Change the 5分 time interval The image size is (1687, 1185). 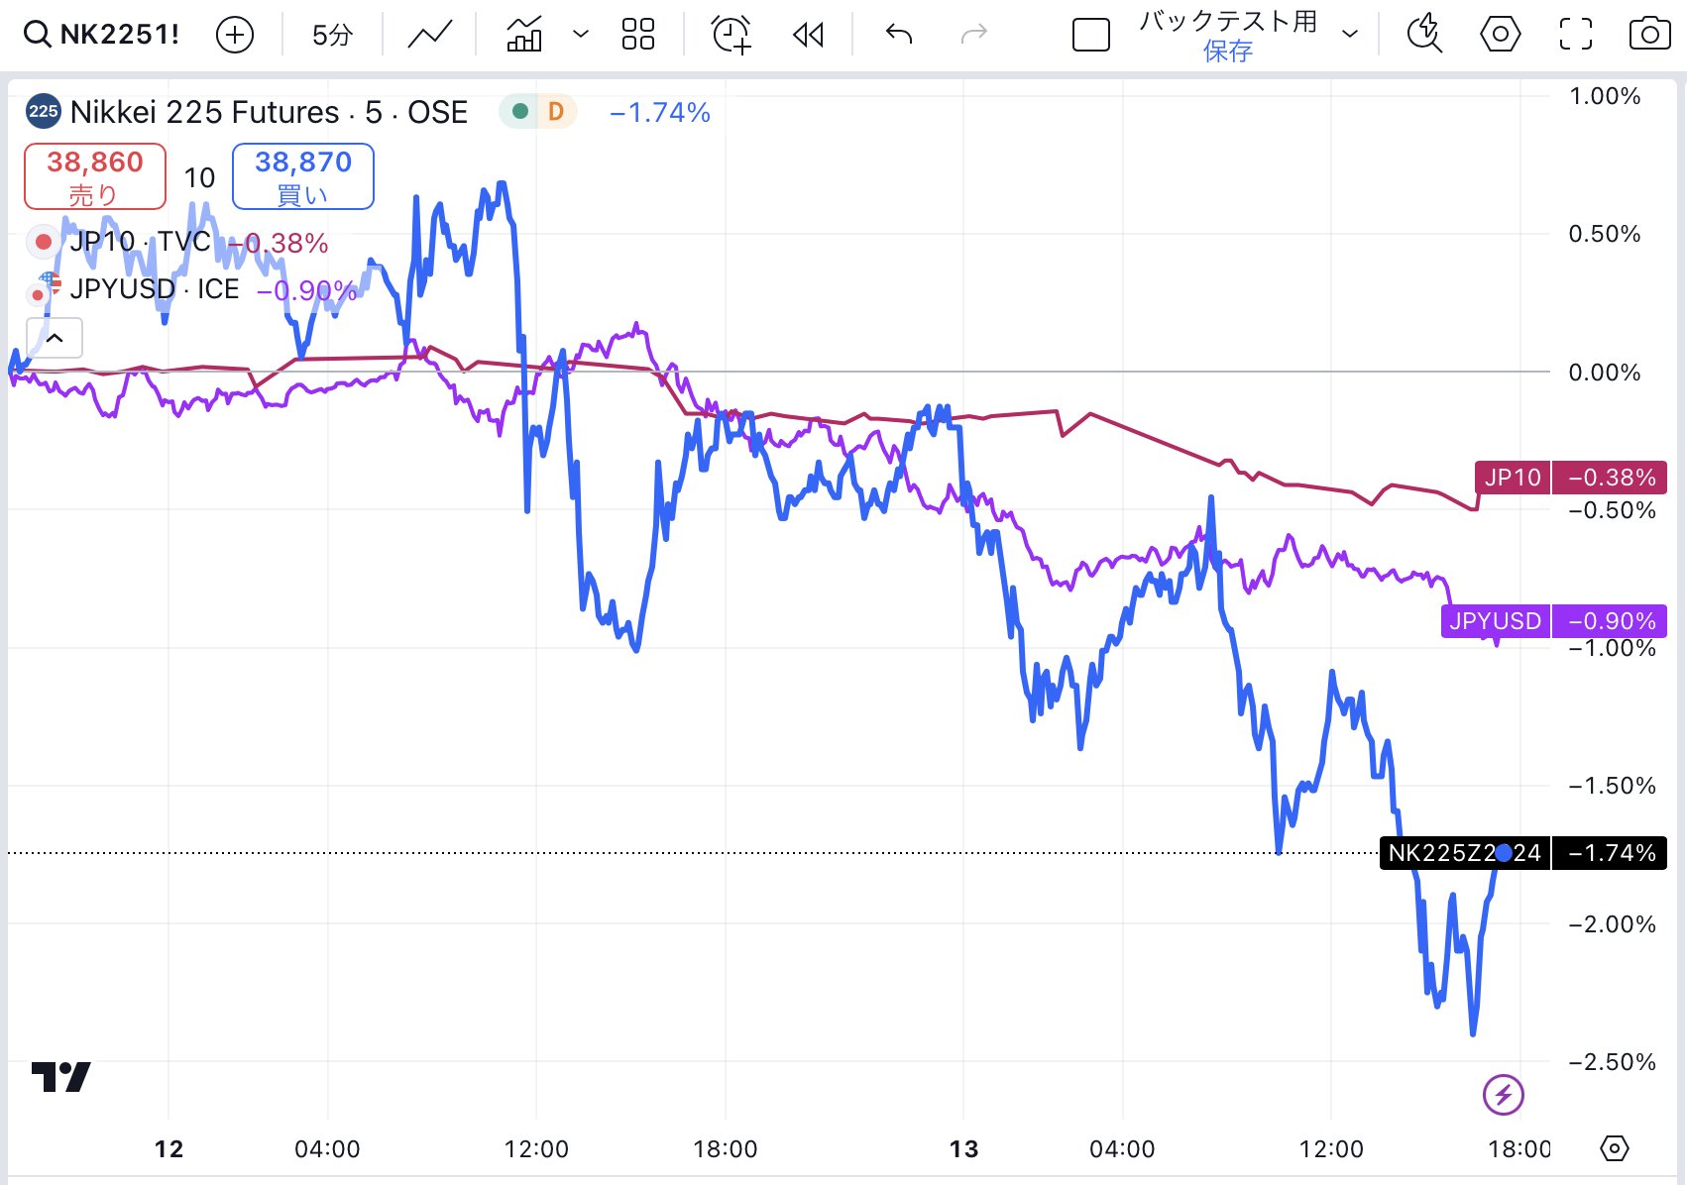tap(332, 36)
